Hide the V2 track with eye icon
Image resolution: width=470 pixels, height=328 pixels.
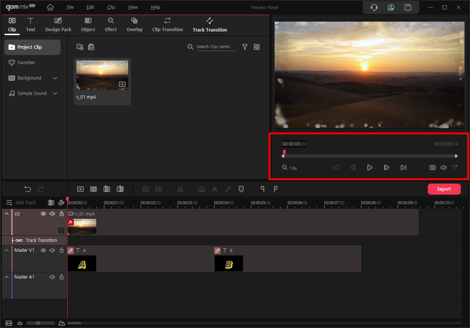43,214
